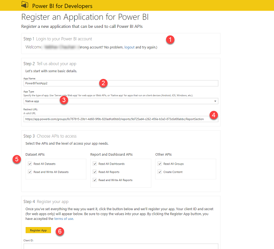Viewport: 274px width, 249px height.
Task: Toggle the Read All Reports checkbox
Action: coord(95,172)
